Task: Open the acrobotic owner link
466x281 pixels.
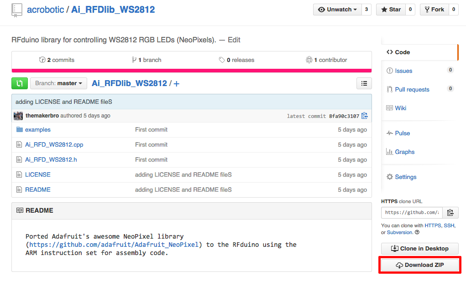Action: (x=46, y=10)
